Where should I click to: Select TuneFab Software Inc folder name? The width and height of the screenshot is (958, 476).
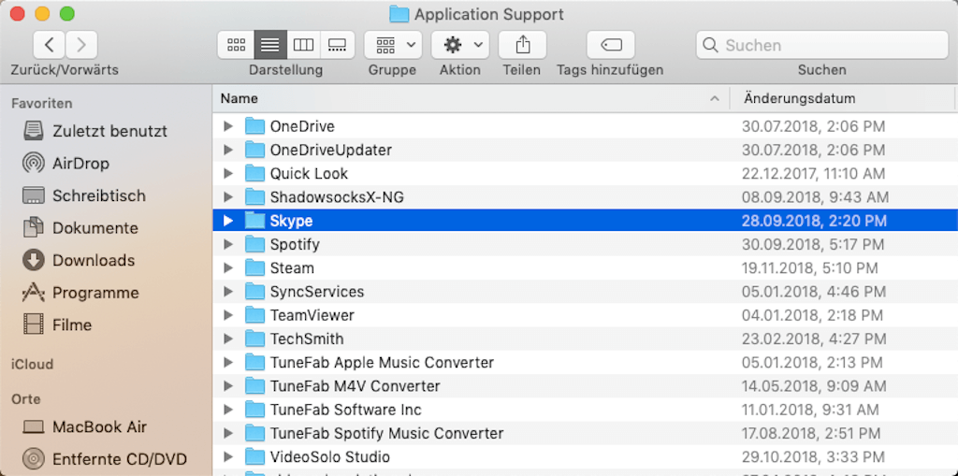(x=346, y=410)
